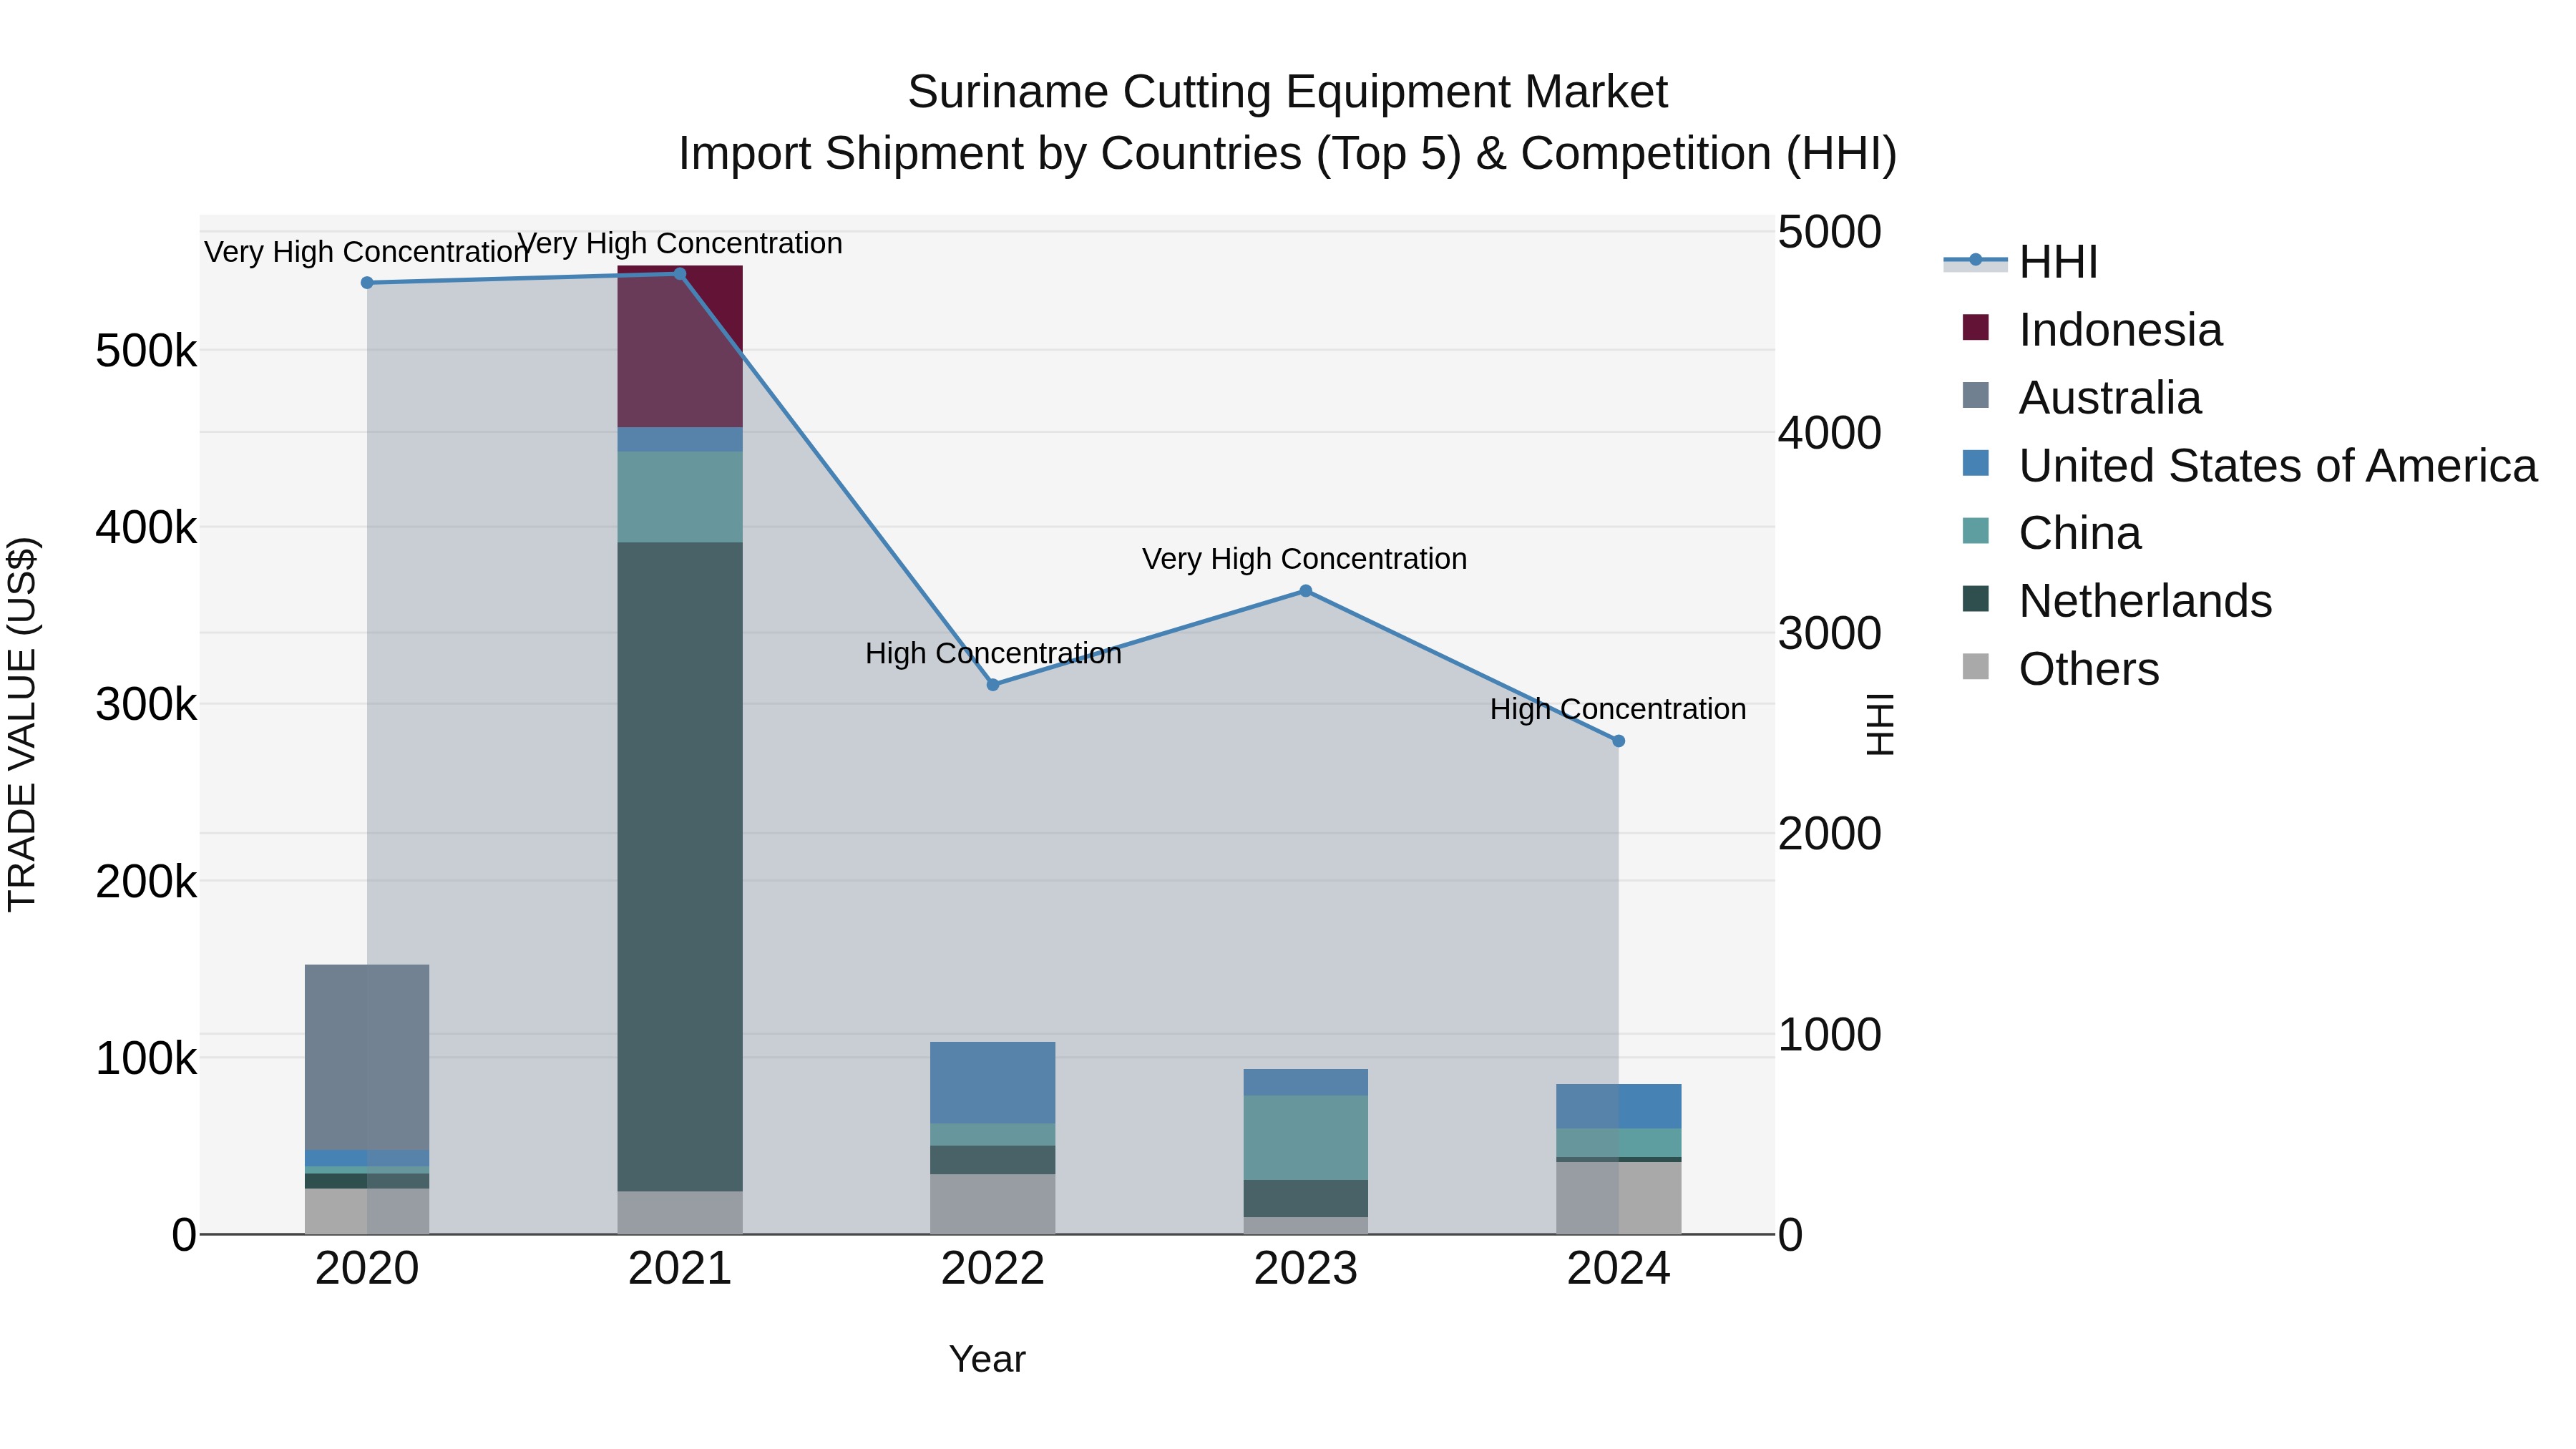2576x1449 pixels.
Task: Click the TRADE VALUE (US$) axis title
Action: click(22, 724)
